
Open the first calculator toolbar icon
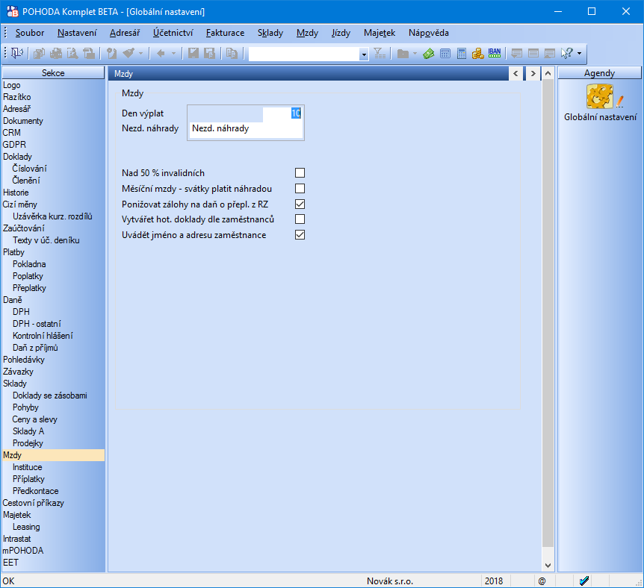pyautogui.click(x=445, y=53)
